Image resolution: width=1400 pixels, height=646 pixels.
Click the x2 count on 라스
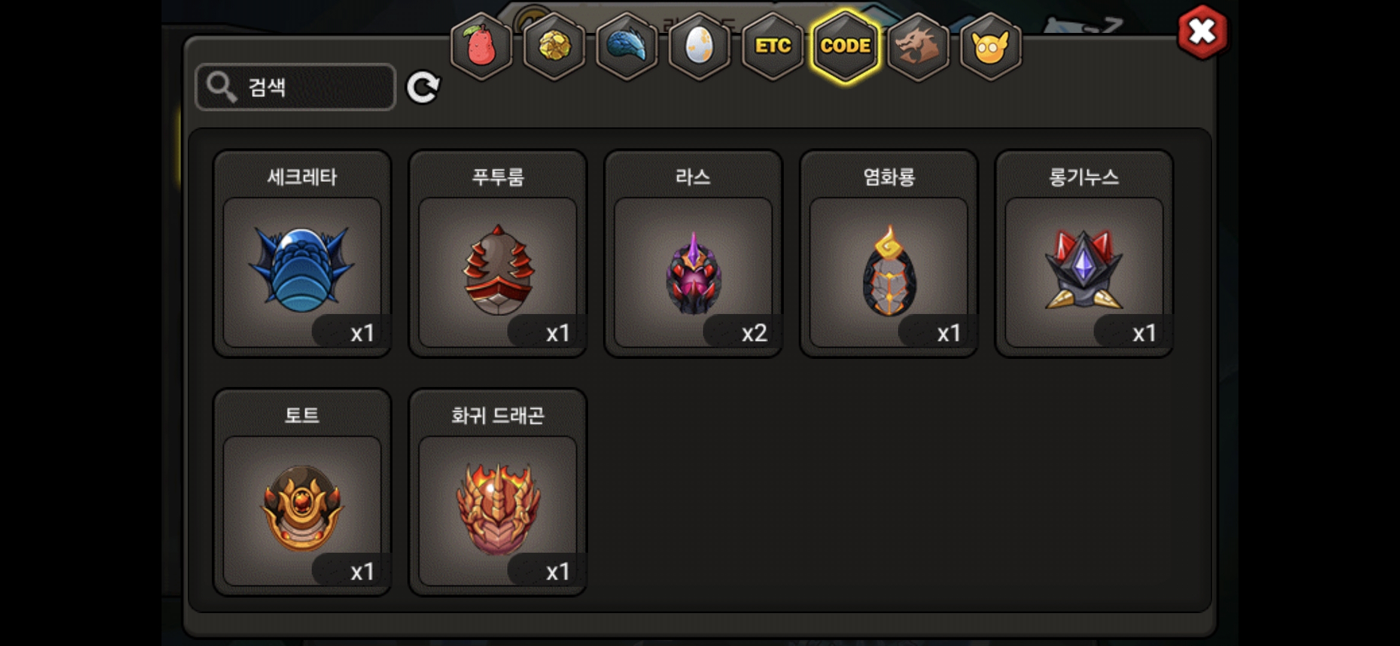point(754,333)
